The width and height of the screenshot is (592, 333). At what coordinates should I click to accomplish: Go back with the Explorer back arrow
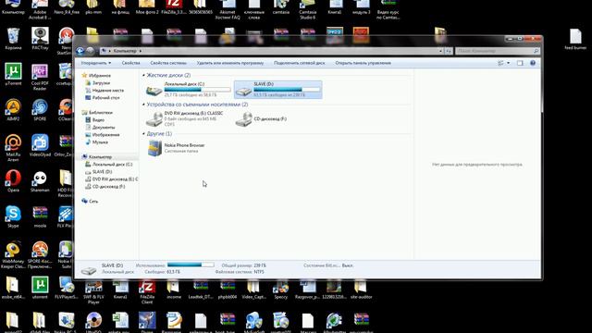point(80,51)
